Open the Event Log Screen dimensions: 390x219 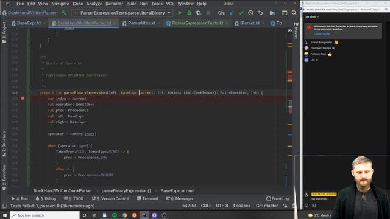click(278, 199)
